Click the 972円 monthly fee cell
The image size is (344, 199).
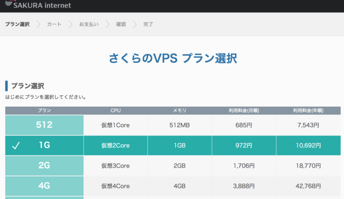[244, 145]
